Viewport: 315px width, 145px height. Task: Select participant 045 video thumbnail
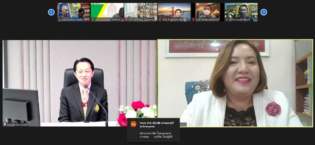[x=141, y=12]
